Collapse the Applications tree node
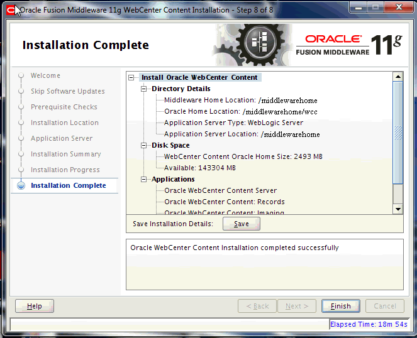 (143, 179)
